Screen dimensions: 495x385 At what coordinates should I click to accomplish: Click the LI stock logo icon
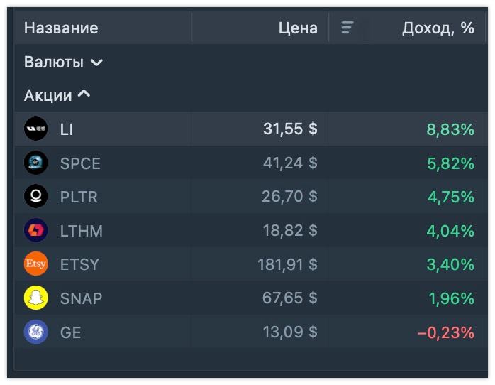coord(36,129)
